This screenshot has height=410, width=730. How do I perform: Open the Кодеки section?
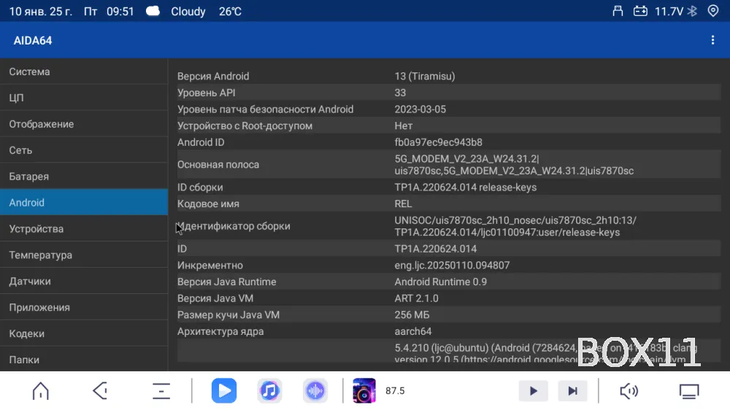[84, 333]
